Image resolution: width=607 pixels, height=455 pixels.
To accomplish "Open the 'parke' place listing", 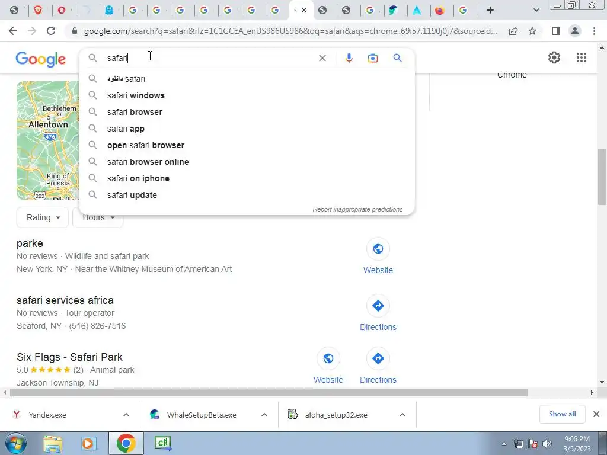I will [30, 243].
